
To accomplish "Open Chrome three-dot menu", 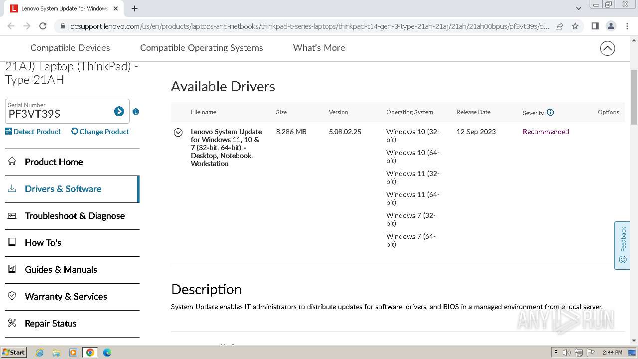I will (627, 26).
